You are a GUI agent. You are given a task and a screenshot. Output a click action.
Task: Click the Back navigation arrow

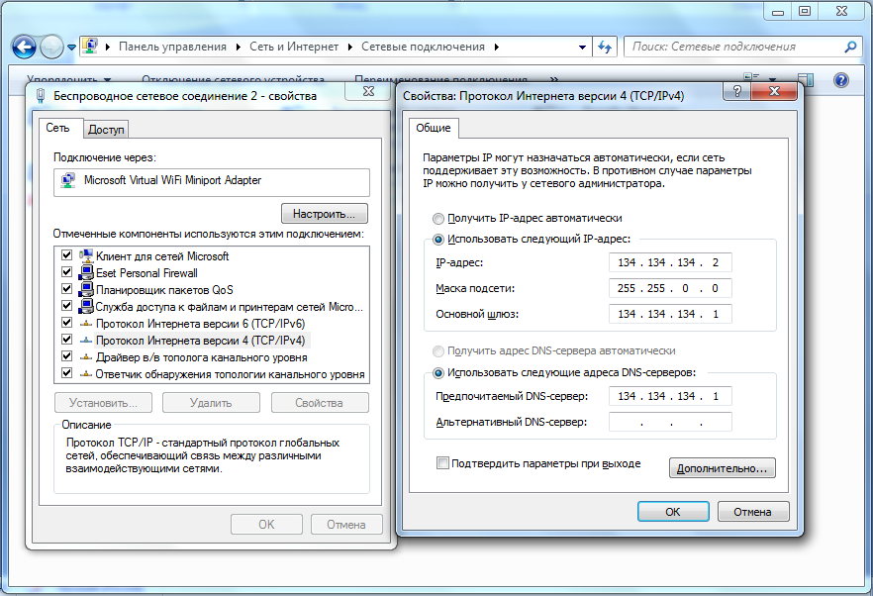tap(24, 47)
